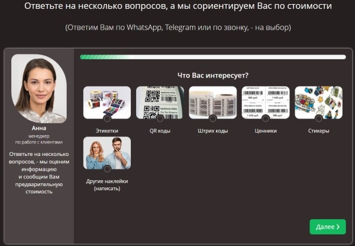Select the QR коды radio button
This screenshot has width=355, height=246.
coord(160,119)
